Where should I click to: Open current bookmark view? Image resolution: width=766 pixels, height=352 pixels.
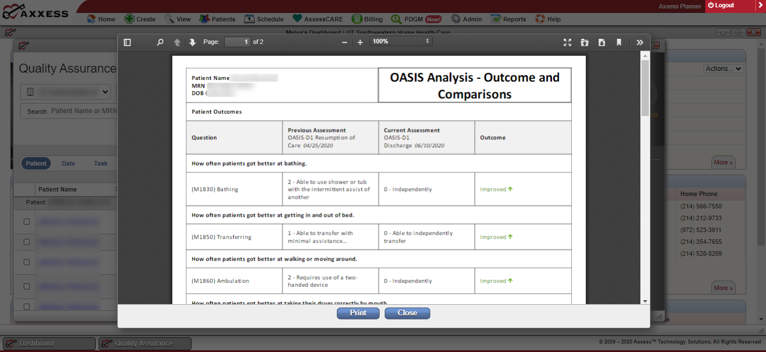[618, 42]
